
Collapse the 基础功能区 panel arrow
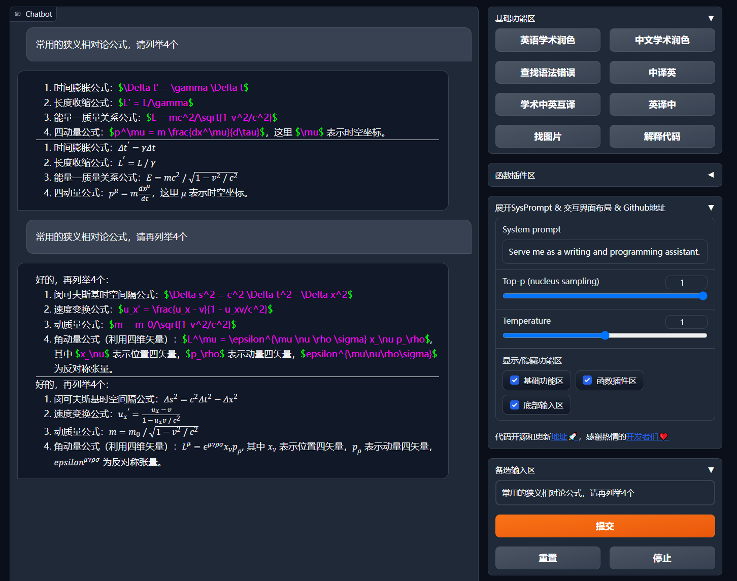click(711, 19)
